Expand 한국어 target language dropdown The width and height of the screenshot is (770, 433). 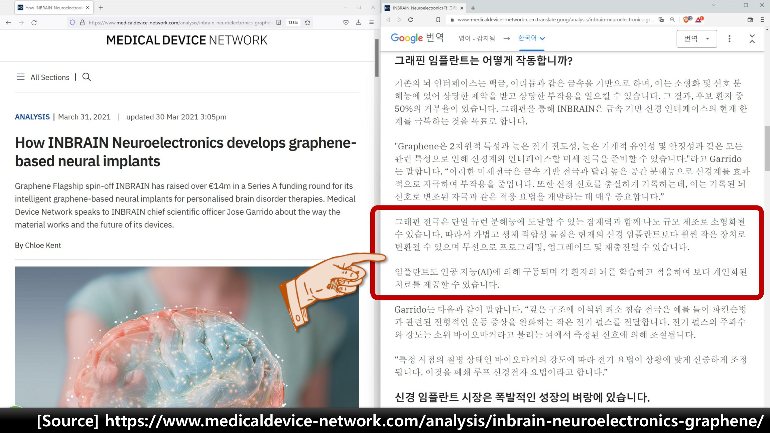(531, 38)
